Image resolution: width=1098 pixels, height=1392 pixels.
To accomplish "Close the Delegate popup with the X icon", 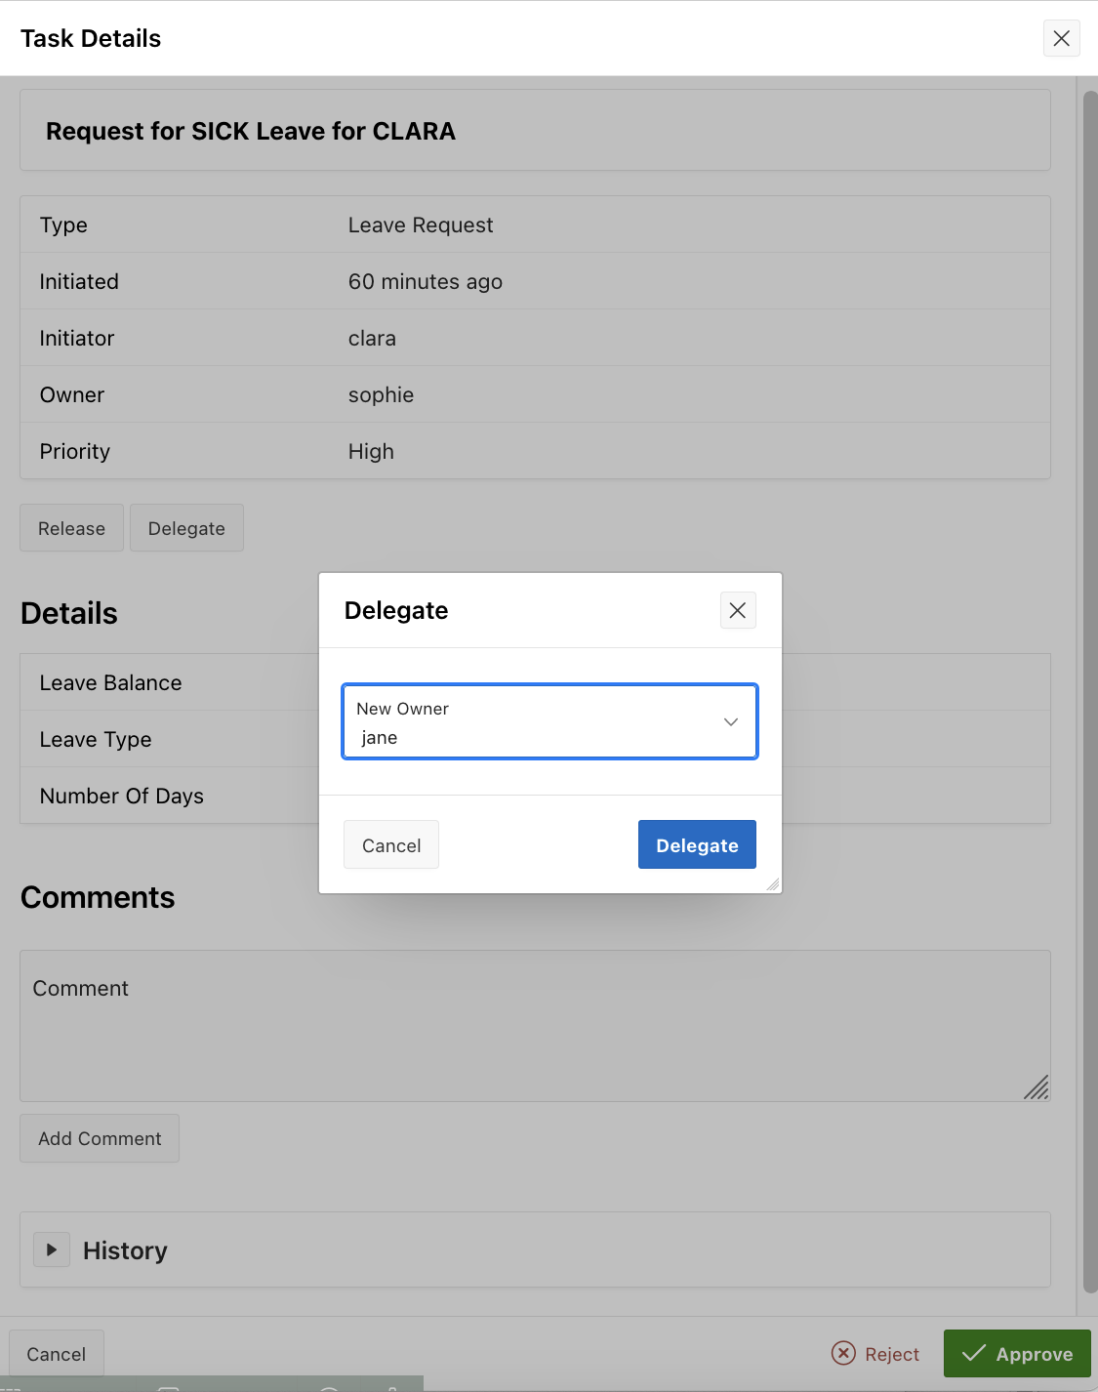I will [x=738, y=610].
